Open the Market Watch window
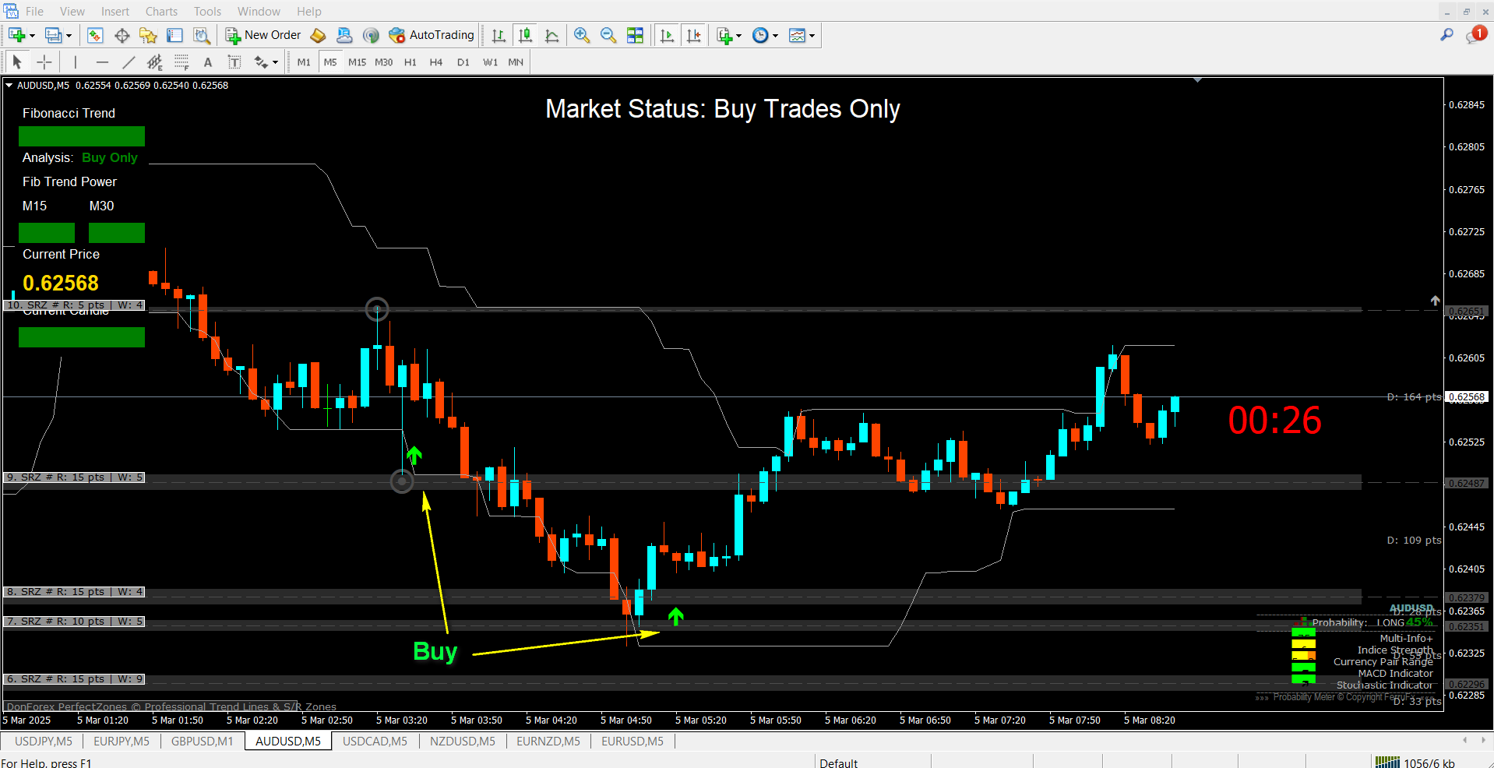The width and height of the screenshot is (1494, 768). tap(95, 35)
